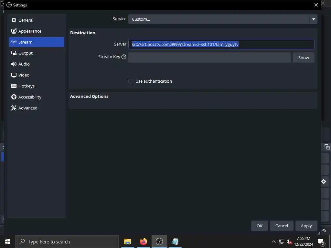
Task: Open the Appearance settings section
Action: [x=36, y=31]
